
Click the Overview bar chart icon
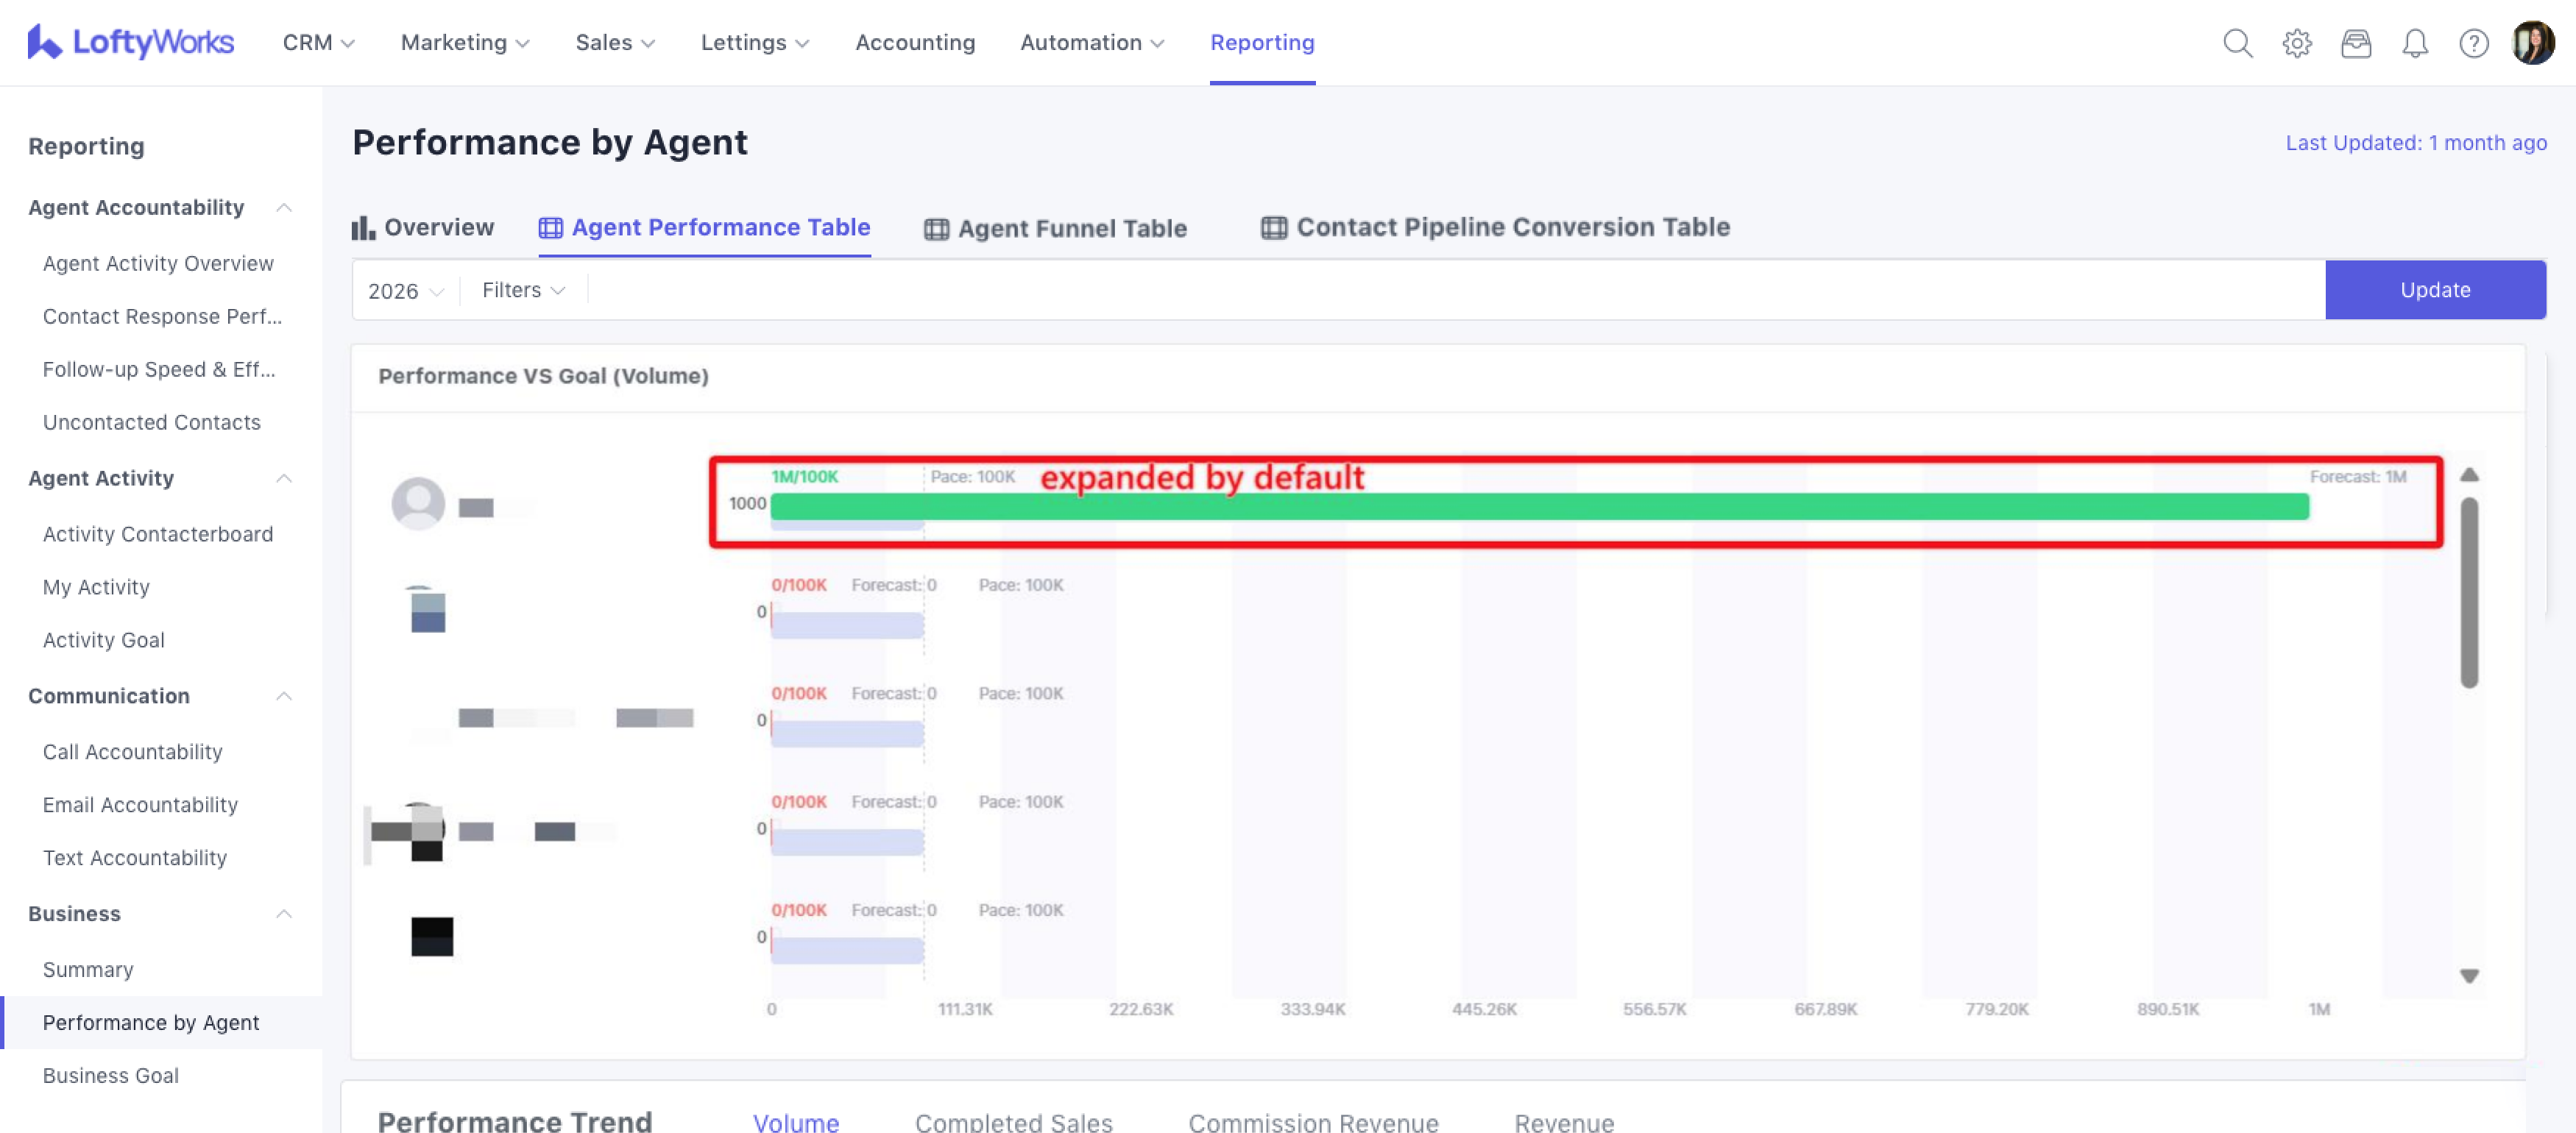point(363,228)
